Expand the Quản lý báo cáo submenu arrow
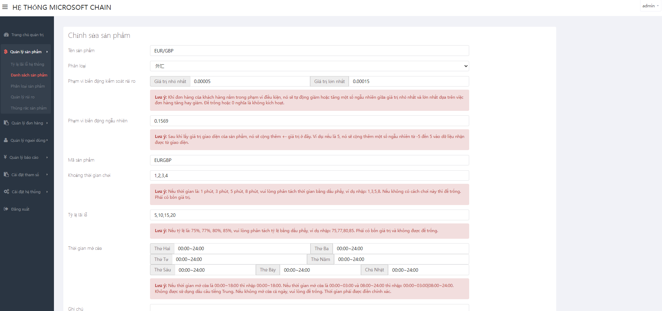 pyautogui.click(x=47, y=157)
